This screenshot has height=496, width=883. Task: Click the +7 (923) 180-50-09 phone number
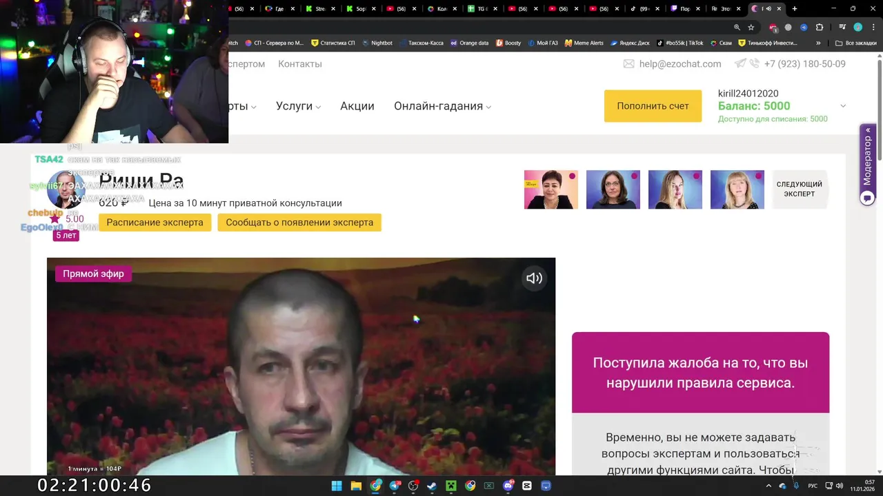(x=804, y=63)
